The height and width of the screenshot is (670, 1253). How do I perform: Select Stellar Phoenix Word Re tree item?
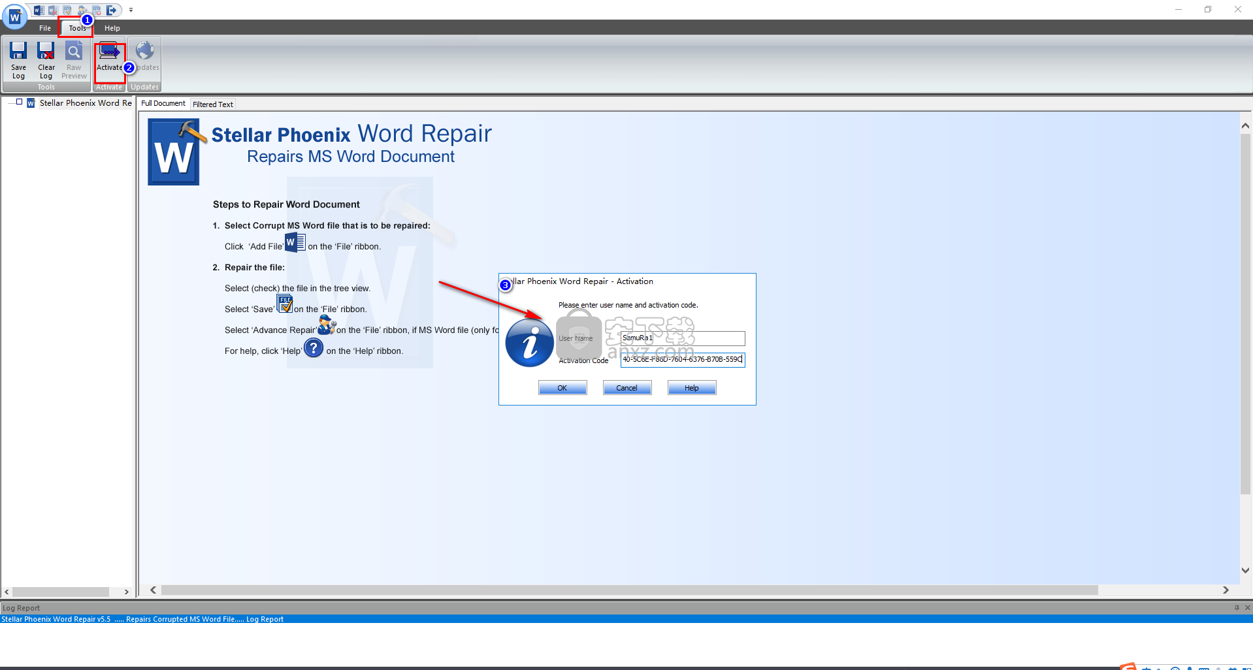pyautogui.click(x=86, y=103)
